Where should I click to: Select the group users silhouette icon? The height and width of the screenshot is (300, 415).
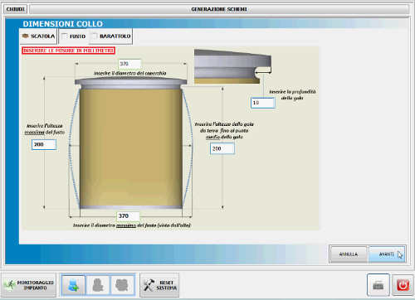[x=123, y=285]
